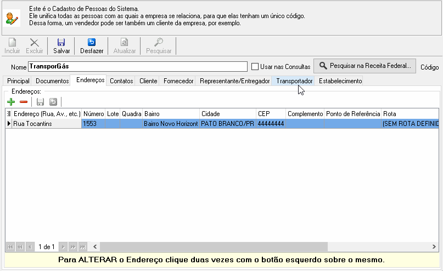443x271 pixels.
Task: Open the Documentos tab
Action: click(x=52, y=81)
